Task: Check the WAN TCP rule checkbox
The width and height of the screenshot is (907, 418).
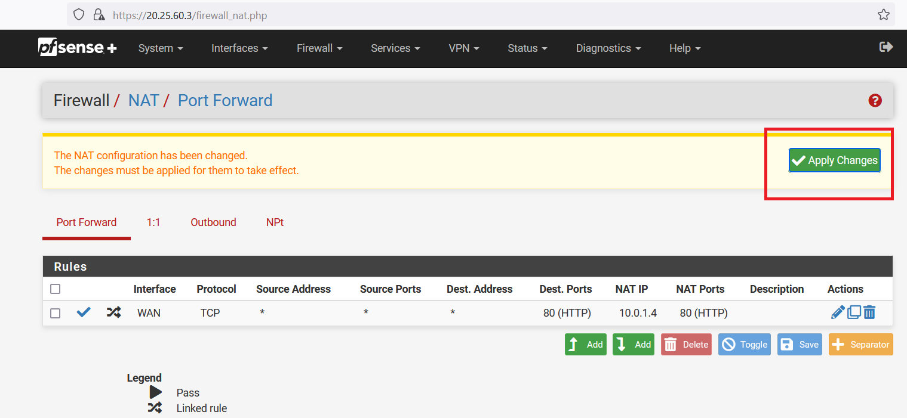Action: 56,313
